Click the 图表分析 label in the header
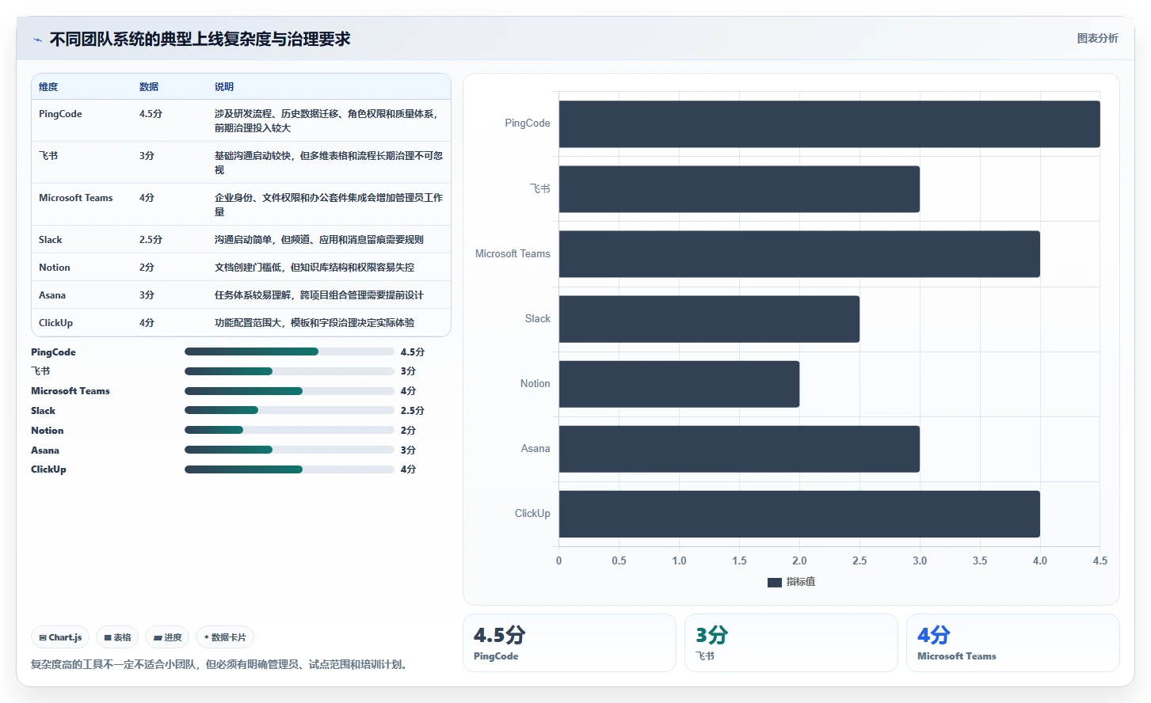Viewport: 1151px width, 703px height. 1097,38
